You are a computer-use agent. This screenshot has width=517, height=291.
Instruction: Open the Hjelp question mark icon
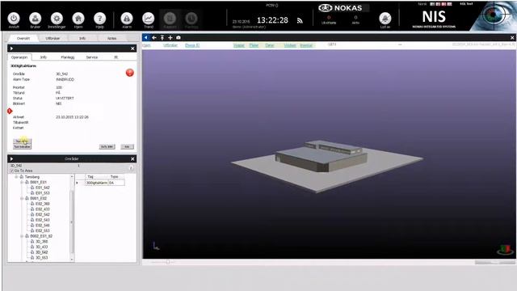pyautogui.click(x=99, y=19)
